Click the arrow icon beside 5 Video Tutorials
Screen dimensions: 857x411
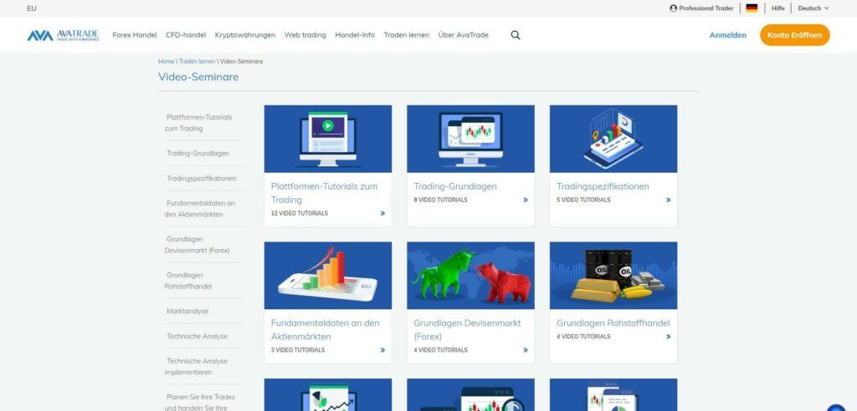pyautogui.click(x=668, y=200)
